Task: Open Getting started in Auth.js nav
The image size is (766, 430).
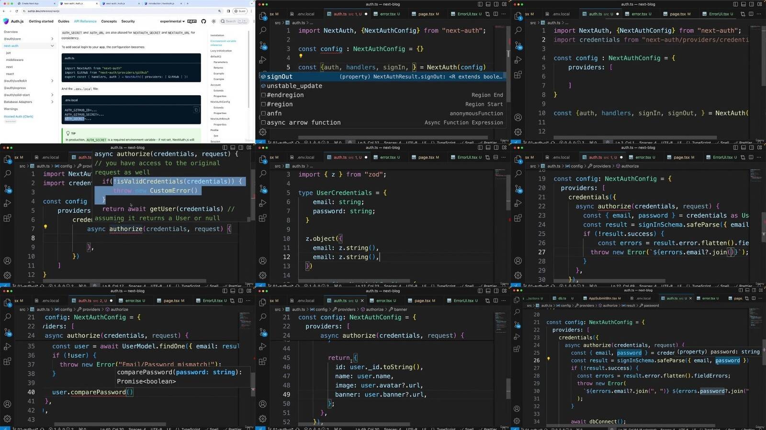Action: coord(41,22)
